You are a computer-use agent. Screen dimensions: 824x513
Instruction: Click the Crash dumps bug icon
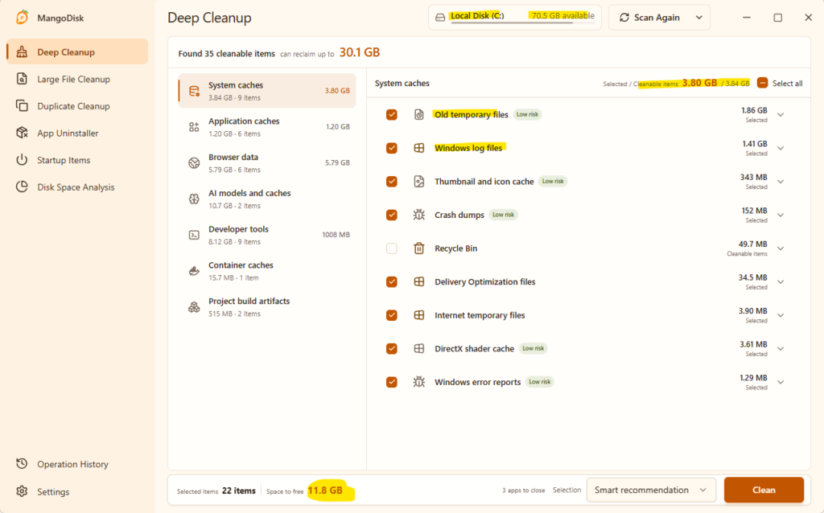[418, 215]
